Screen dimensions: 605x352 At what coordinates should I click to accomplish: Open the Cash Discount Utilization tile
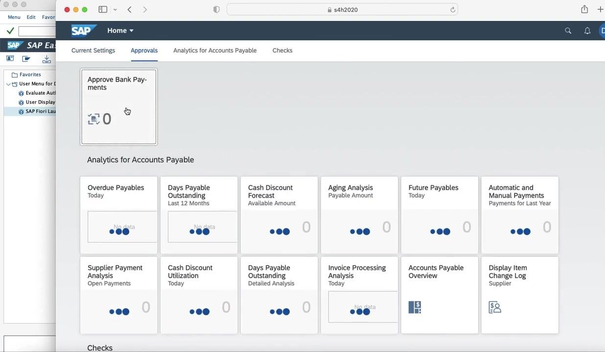click(x=199, y=295)
